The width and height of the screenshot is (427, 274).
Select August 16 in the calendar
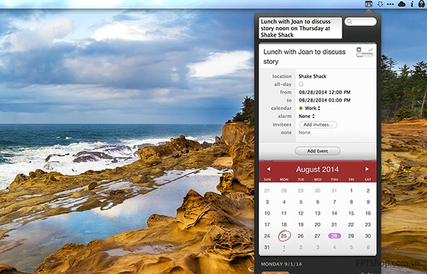click(368, 213)
